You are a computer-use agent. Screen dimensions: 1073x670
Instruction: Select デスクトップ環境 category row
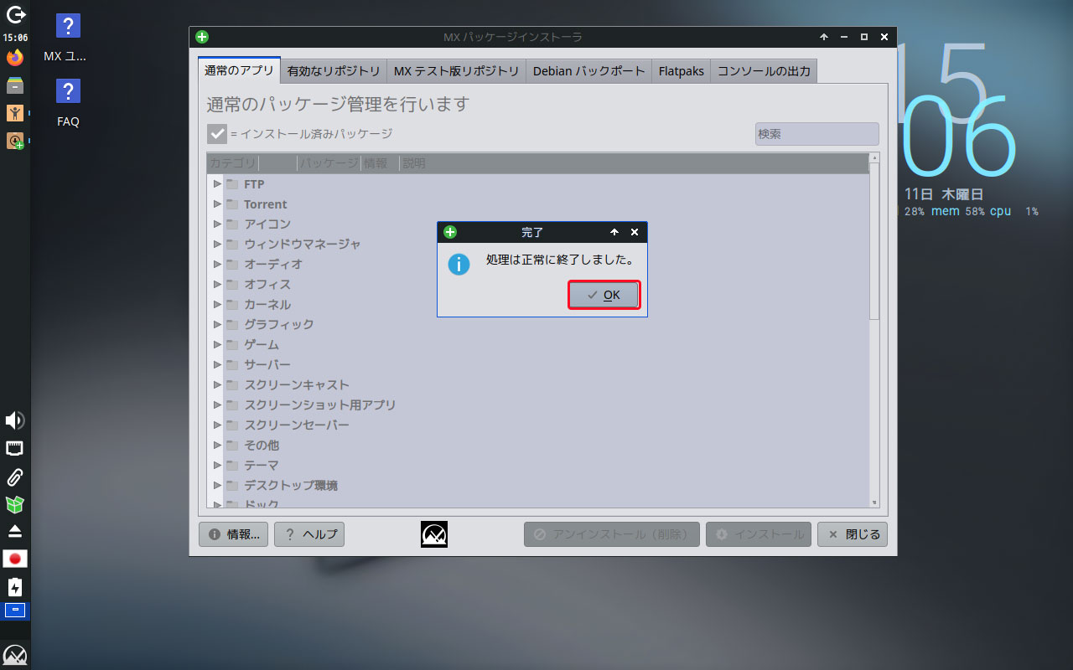point(538,485)
